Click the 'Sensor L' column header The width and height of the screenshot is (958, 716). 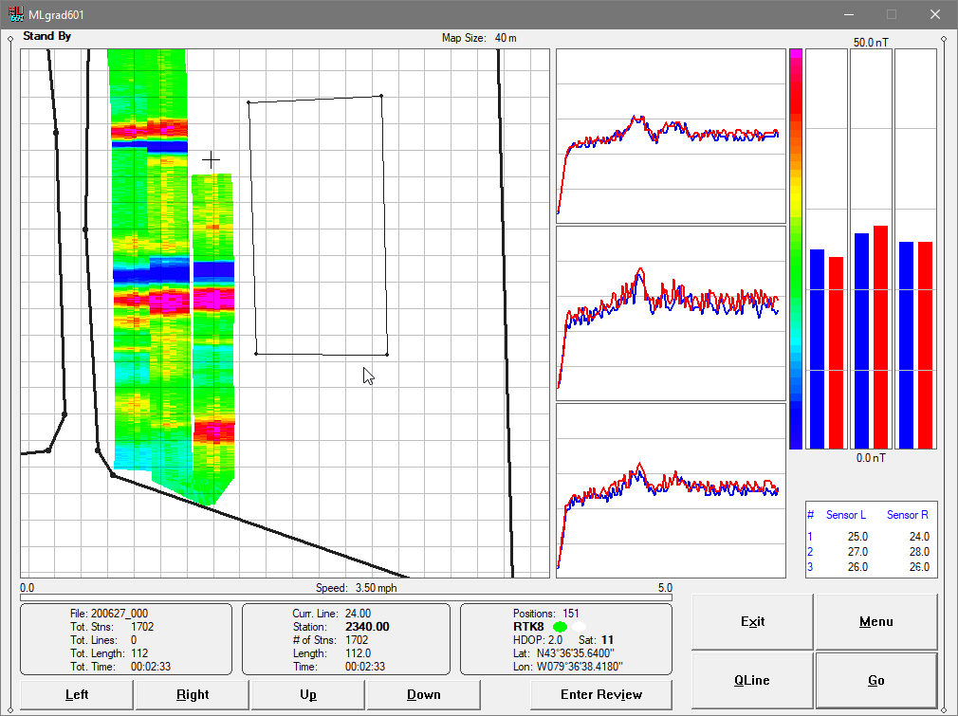845,515
